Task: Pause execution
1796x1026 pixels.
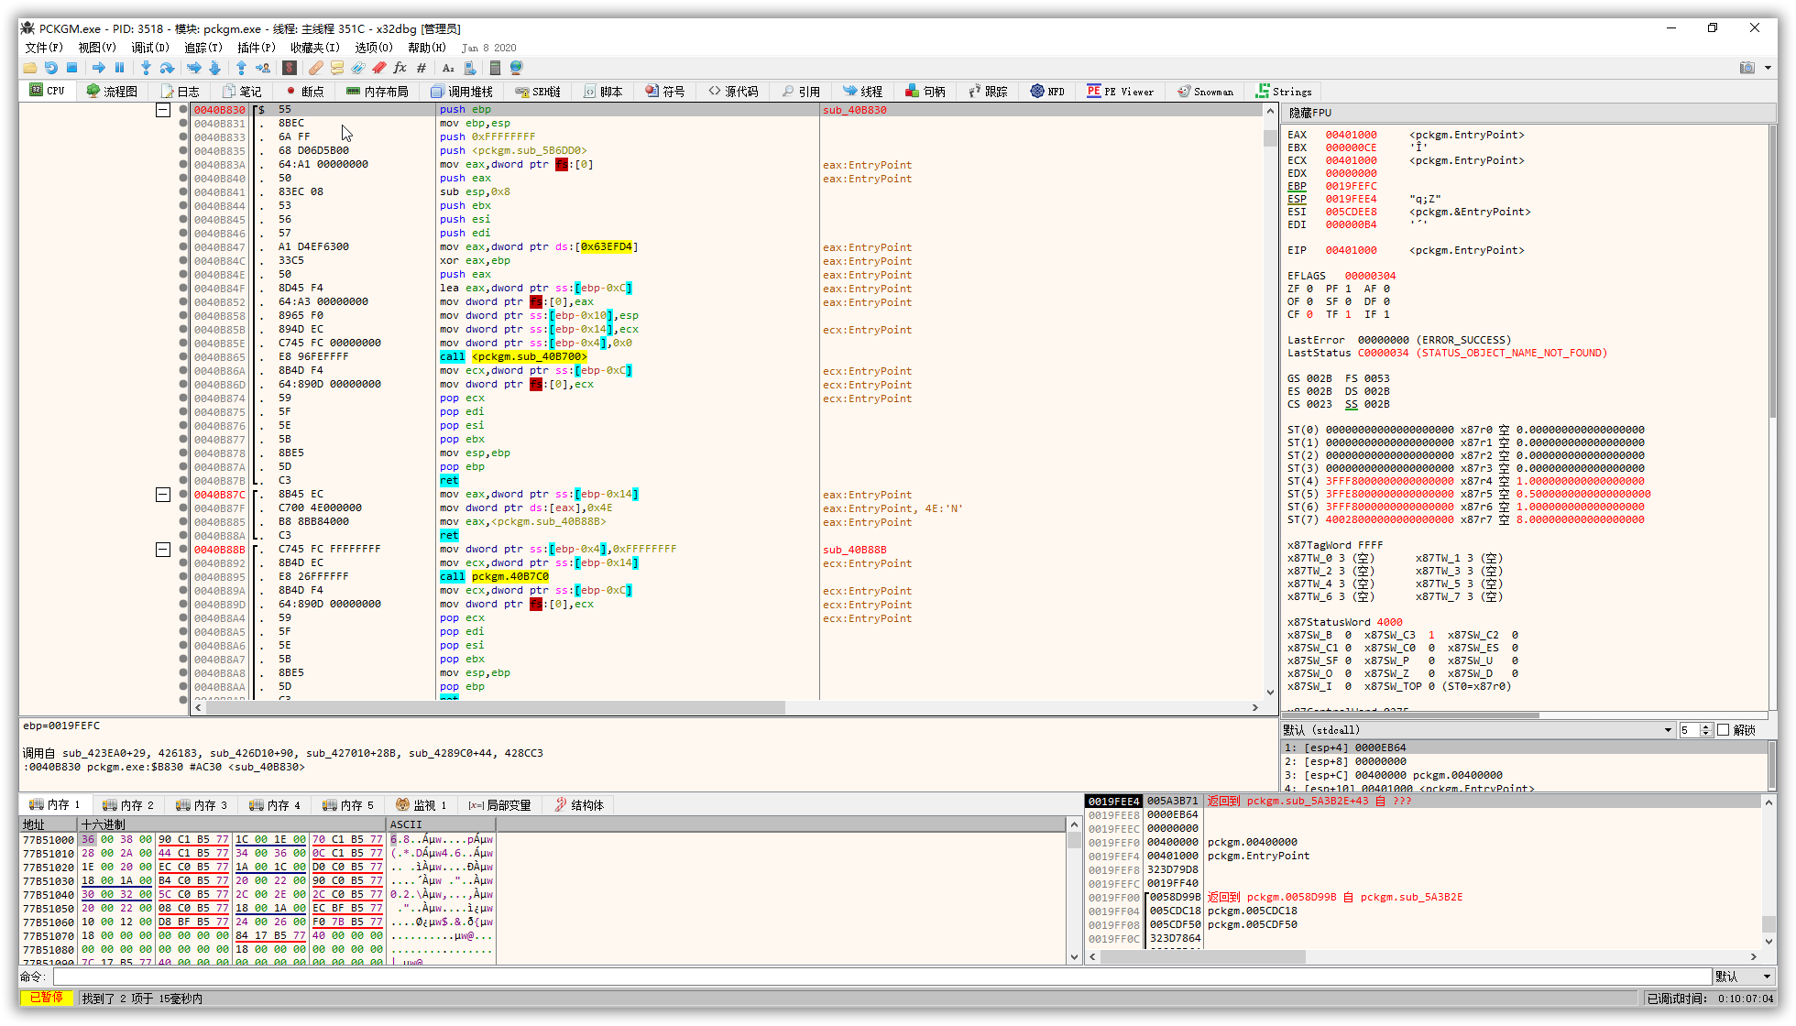Action: [x=119, y=68]
